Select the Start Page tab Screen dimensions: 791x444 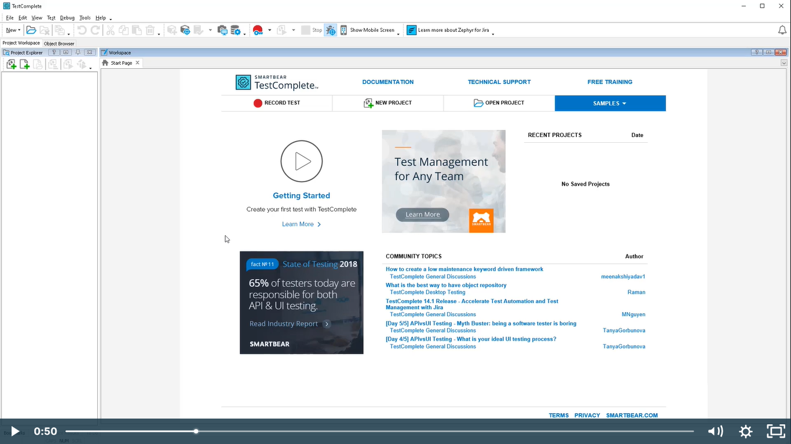[x=121, y=62]
